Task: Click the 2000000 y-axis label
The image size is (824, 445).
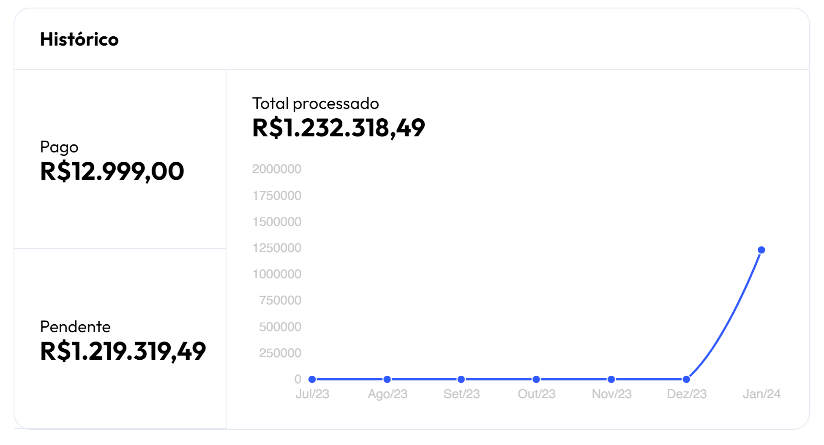Action: click(277, 169)
